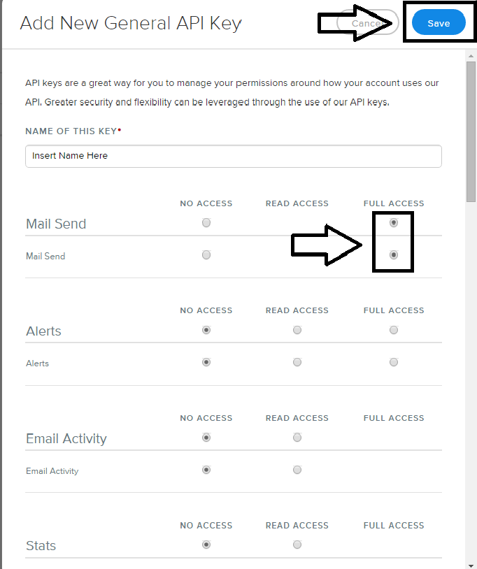Click the key name input field
Viewport: 477px width, 569px height.
pyautogui.click(x=233, y=156)
